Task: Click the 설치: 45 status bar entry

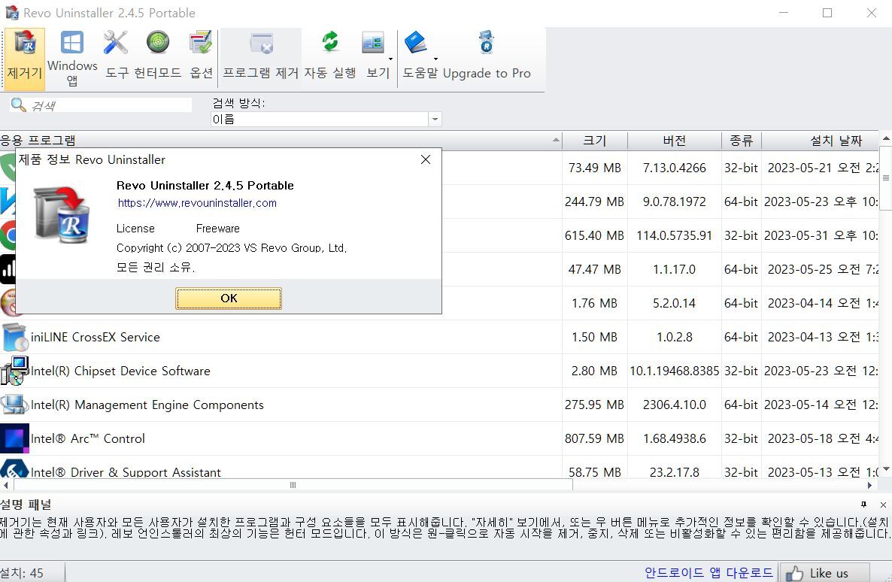Action: pos(22,573)
